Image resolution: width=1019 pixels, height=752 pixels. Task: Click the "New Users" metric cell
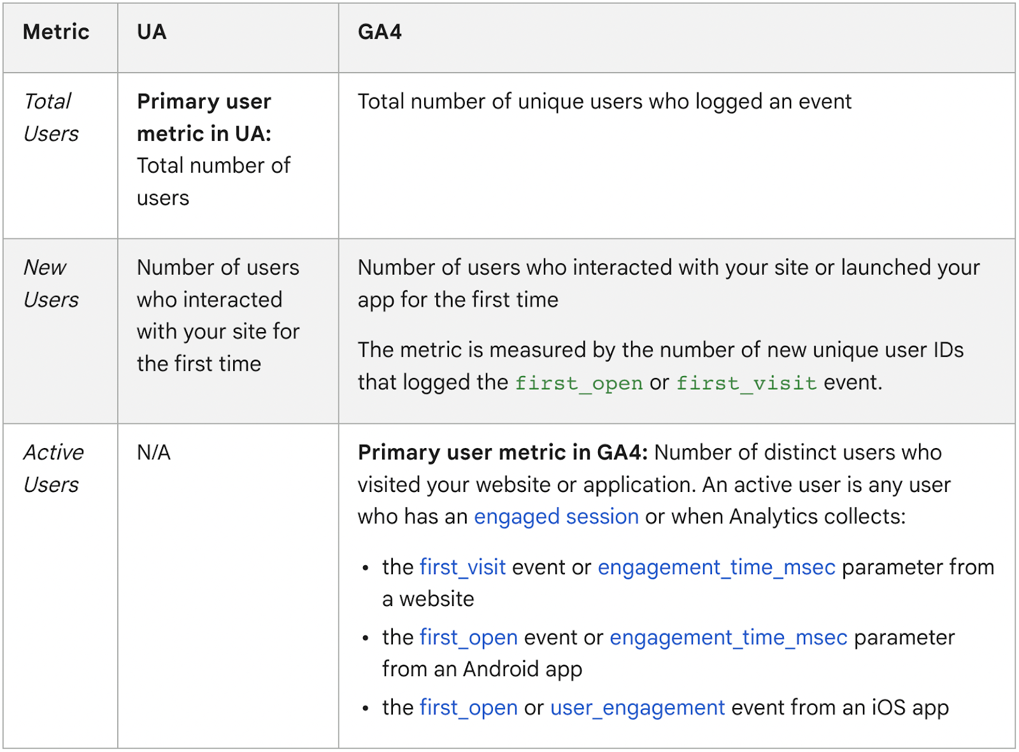click(x=50, y=283)
